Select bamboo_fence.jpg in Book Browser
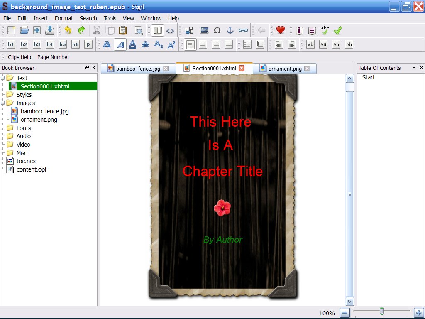The width and height of the screenshot is (425, 319). pyautogui.click(x=45, y=111)
